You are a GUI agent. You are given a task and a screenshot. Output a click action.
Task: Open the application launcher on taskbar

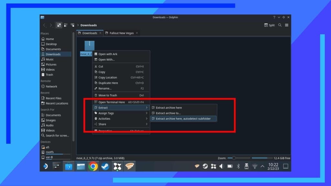[45, 166]
